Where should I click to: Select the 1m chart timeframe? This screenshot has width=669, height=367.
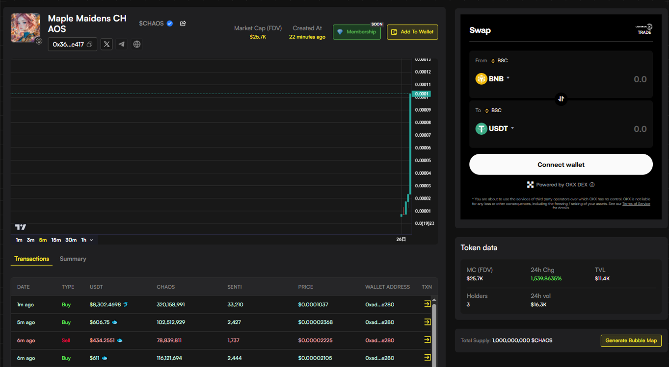(19, 240)
